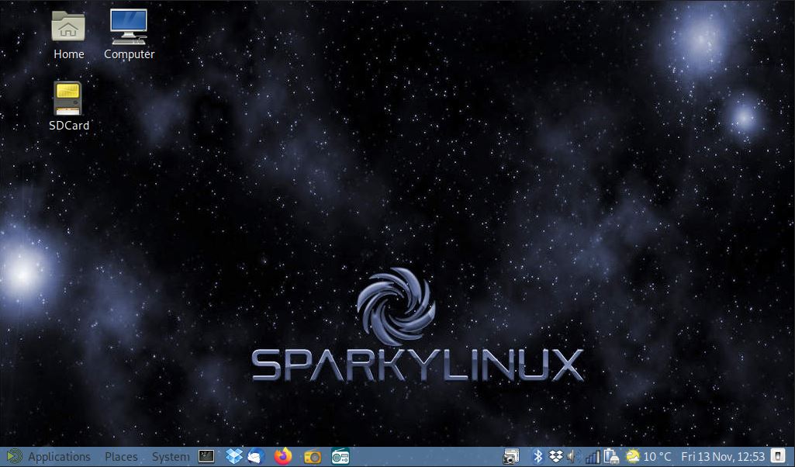This screenshot has height=467, width=795.
Task: Click the SparkyLinux logo menu icon in panel
Action: (14, 456)
